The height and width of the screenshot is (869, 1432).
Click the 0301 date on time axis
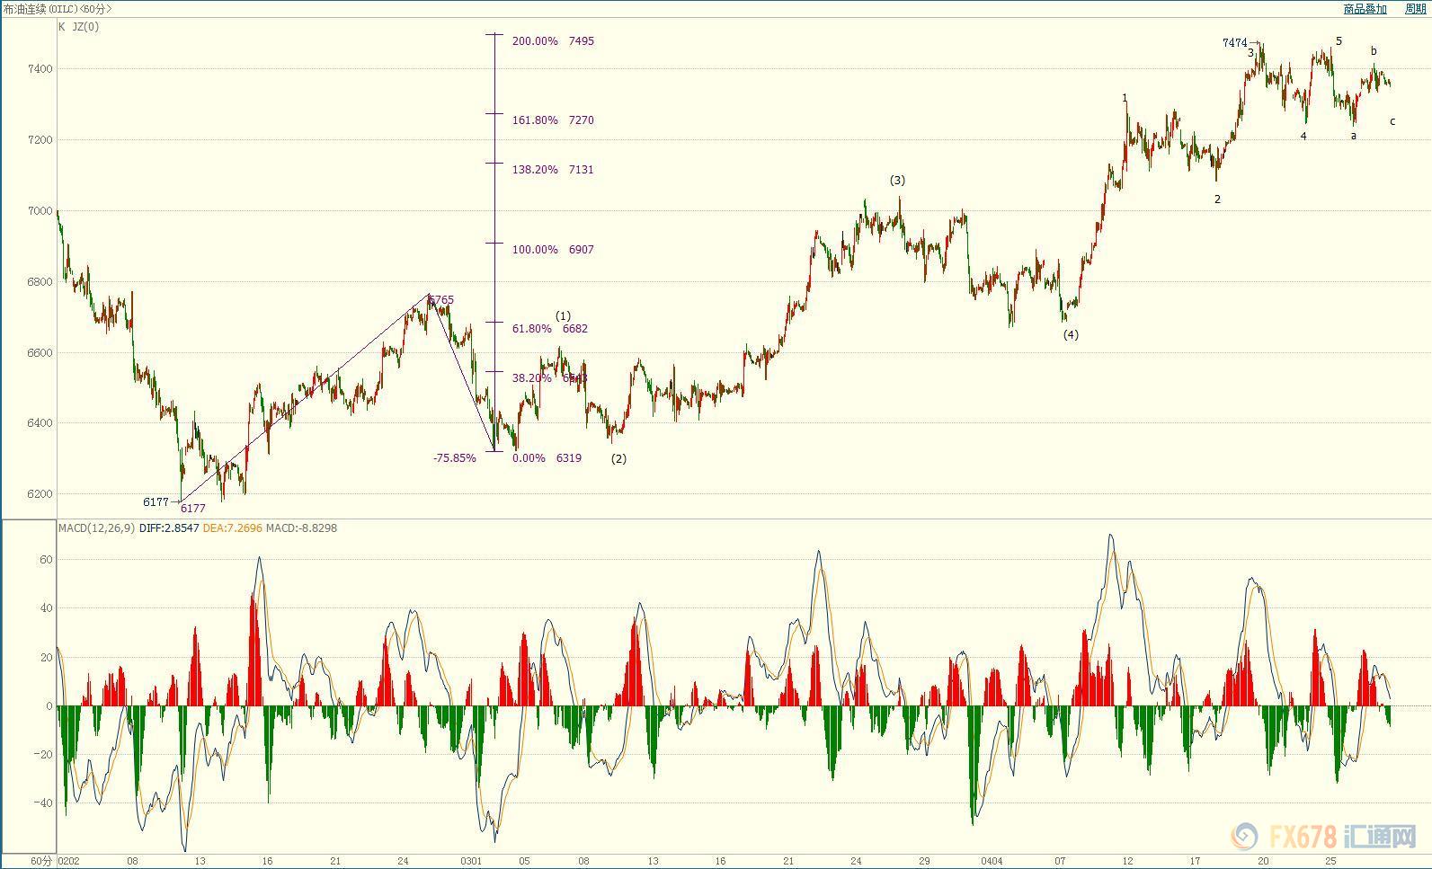coord(472,861)
